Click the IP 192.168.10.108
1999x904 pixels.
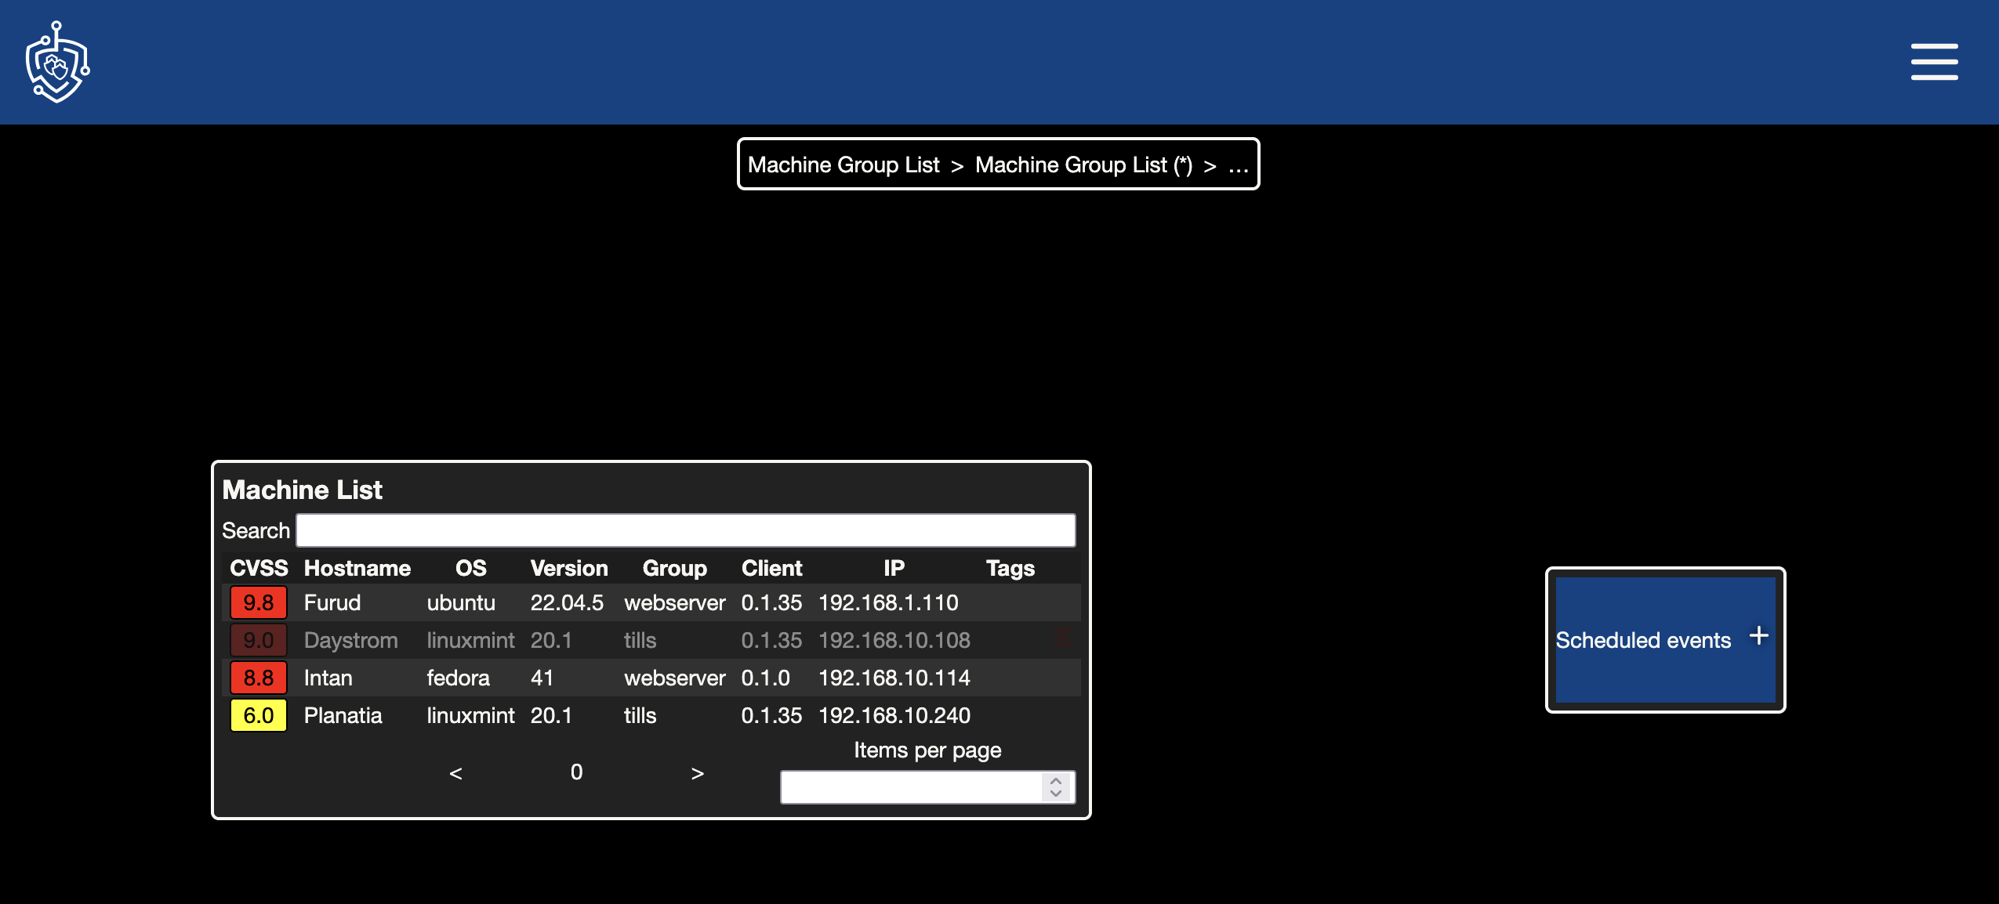894,640
